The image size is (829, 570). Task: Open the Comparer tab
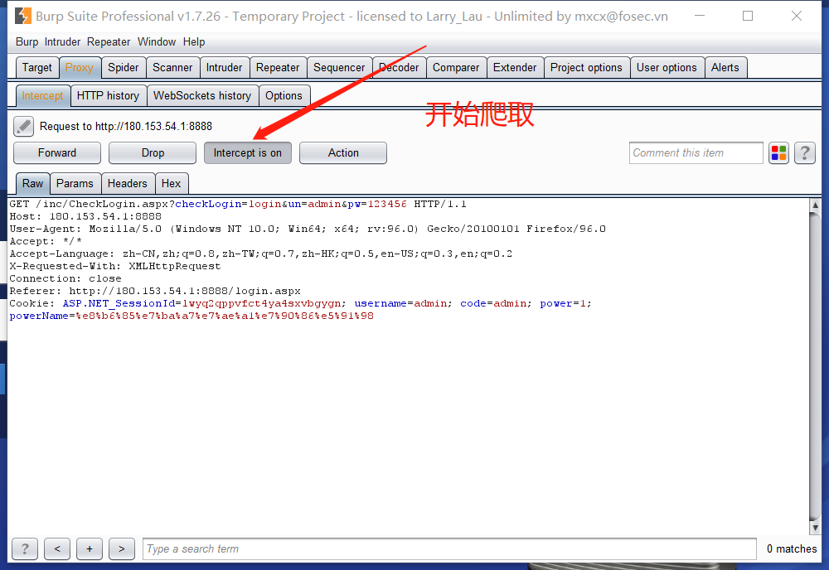456,68
